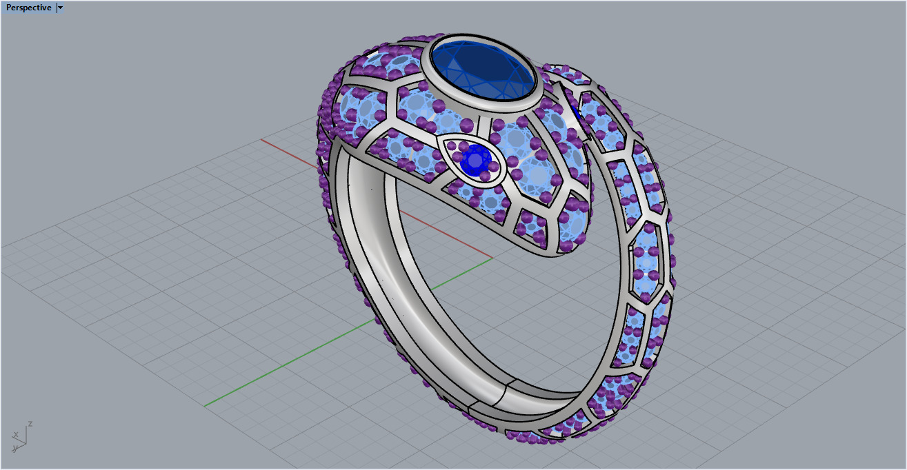Screen dimensions: 907x470
Task: Click the world axes icon in the corner
Action: coord(21,437)
